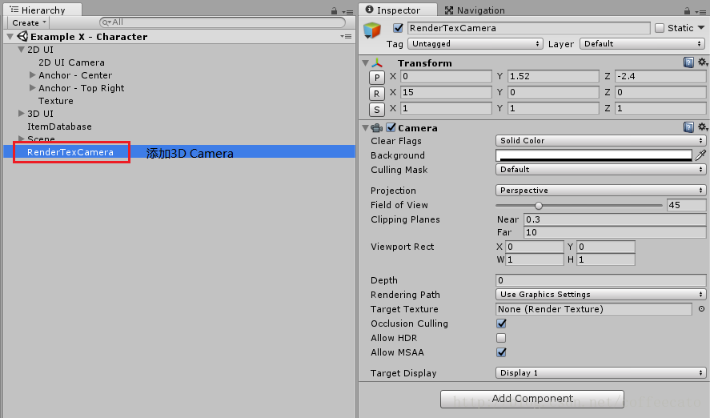Click the Near clipping plane field
The height and width of the screenshot is (418, 710).
[x=615, y=219]
